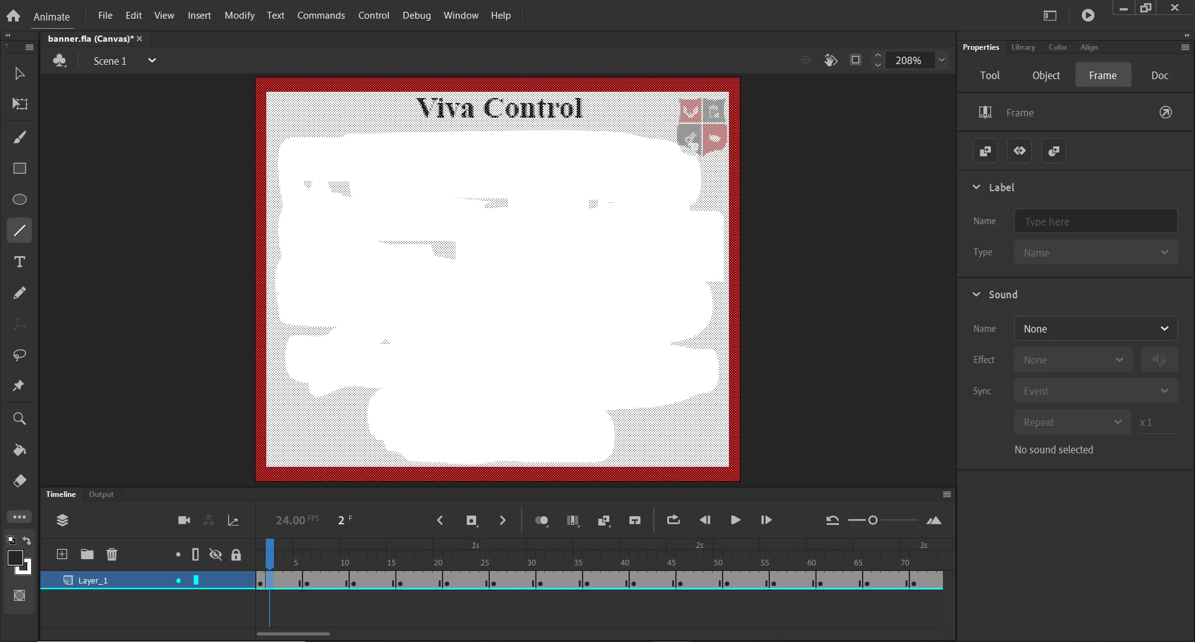Select the Zoom magnifier tool

coord(19,418)
